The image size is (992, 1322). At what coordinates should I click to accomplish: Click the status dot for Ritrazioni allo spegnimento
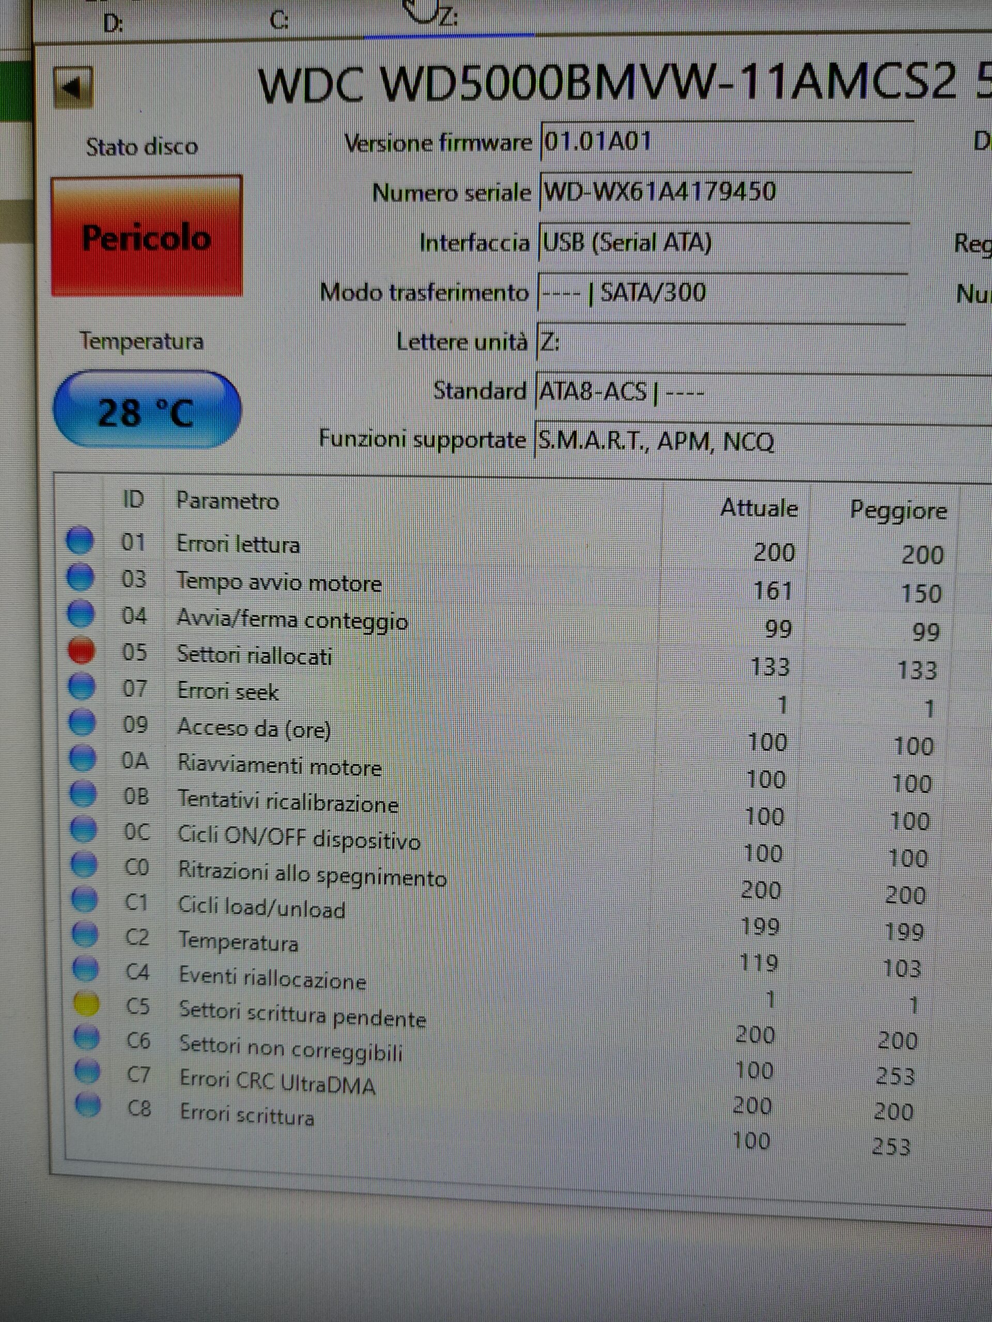(84, 863)
